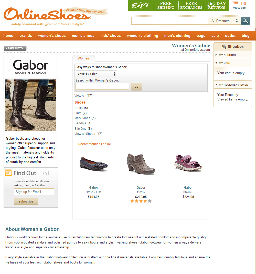The width and height of the screenshot is (256, 274).
Task: Expand the Take Me To menu
Action: [x=15, y=48]
